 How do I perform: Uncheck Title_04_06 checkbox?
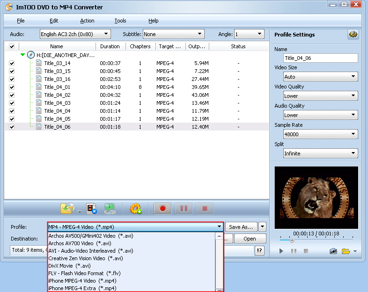[12, 127]
